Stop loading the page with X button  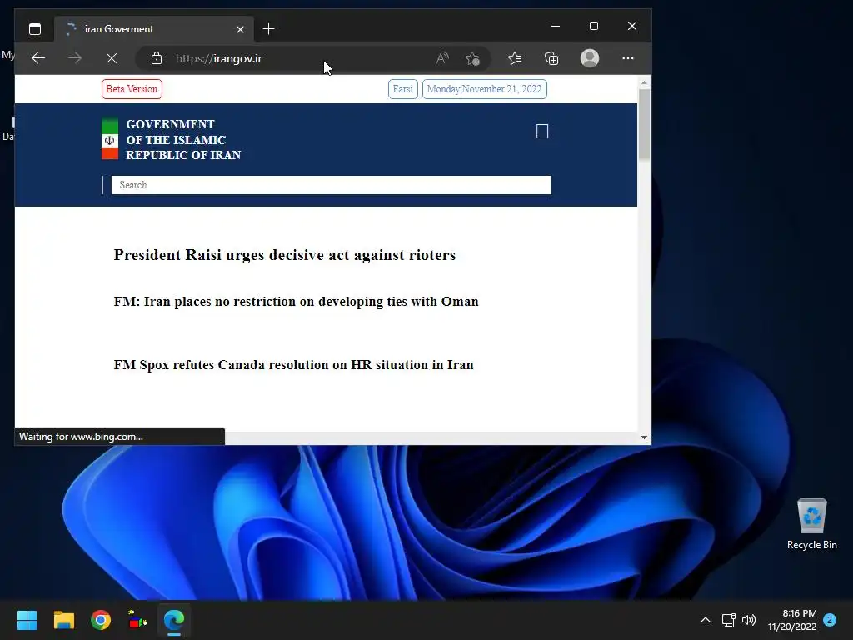[112, 58]
